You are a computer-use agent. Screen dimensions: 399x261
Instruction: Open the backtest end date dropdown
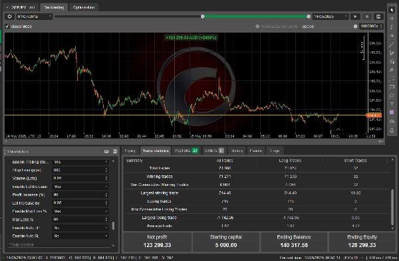[331, 17]
